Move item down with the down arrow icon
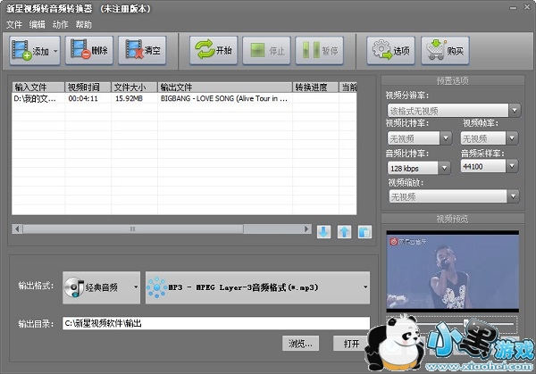This screenshot has height=374, width=536. [323, 232]
